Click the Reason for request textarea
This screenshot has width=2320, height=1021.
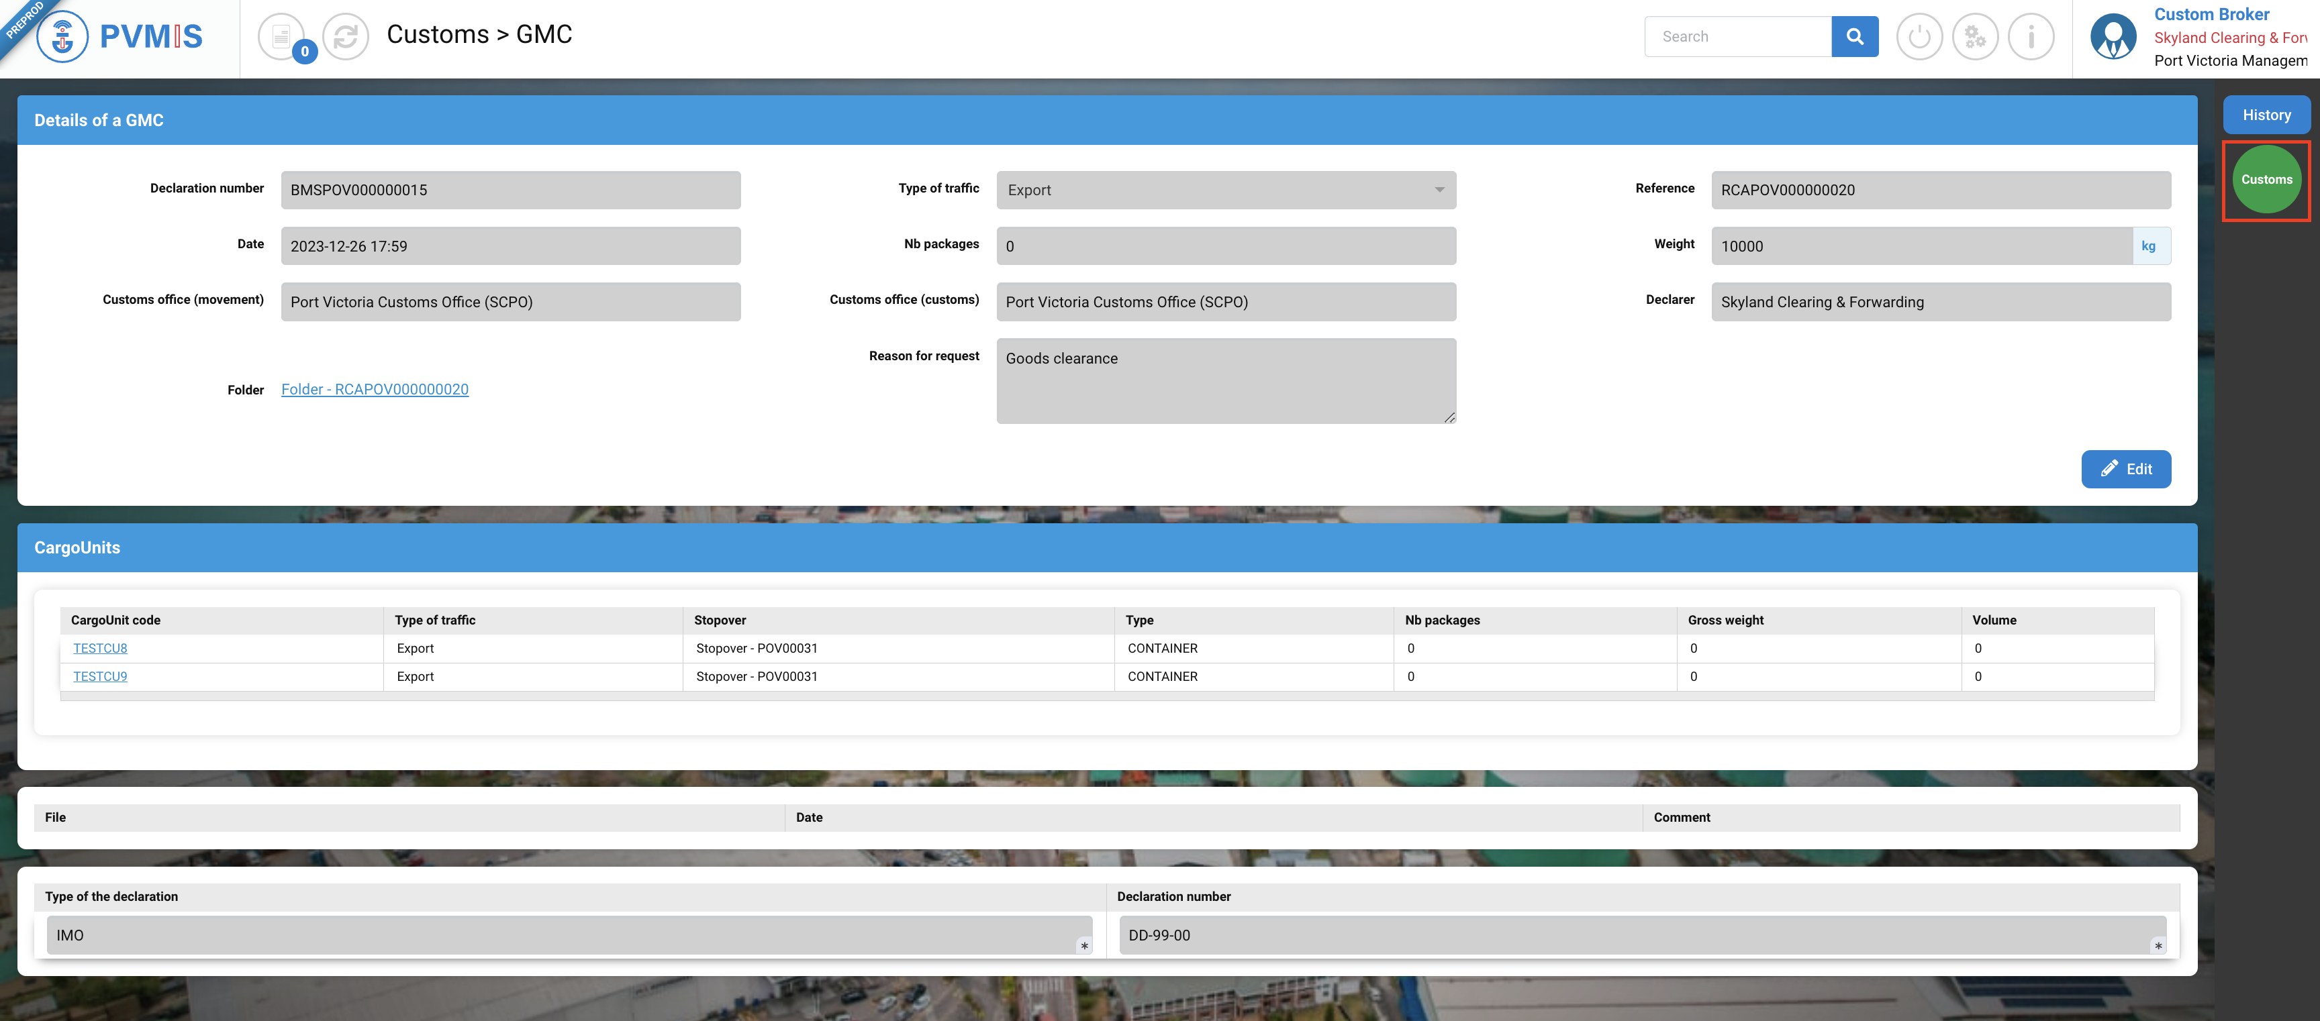tap(1225, 381)
